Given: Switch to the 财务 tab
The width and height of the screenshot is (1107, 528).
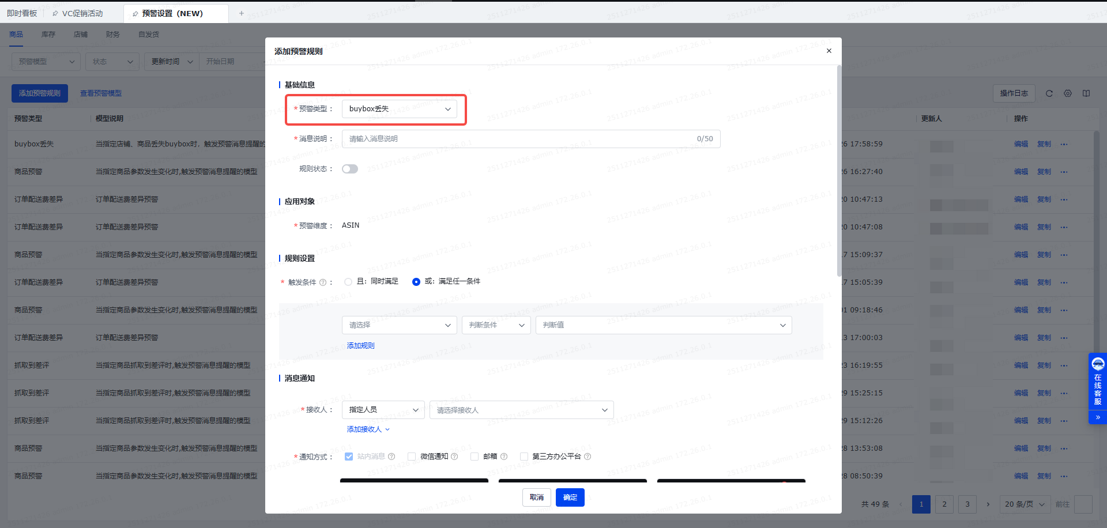Looking at the screenshot, I should [x=113, y=35].
